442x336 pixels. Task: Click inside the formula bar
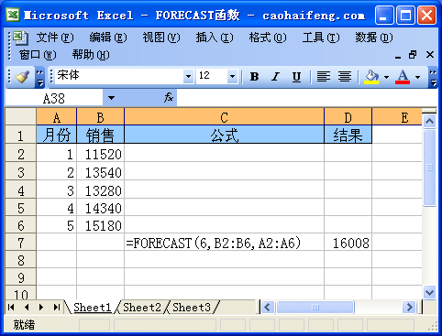(307, 98)
